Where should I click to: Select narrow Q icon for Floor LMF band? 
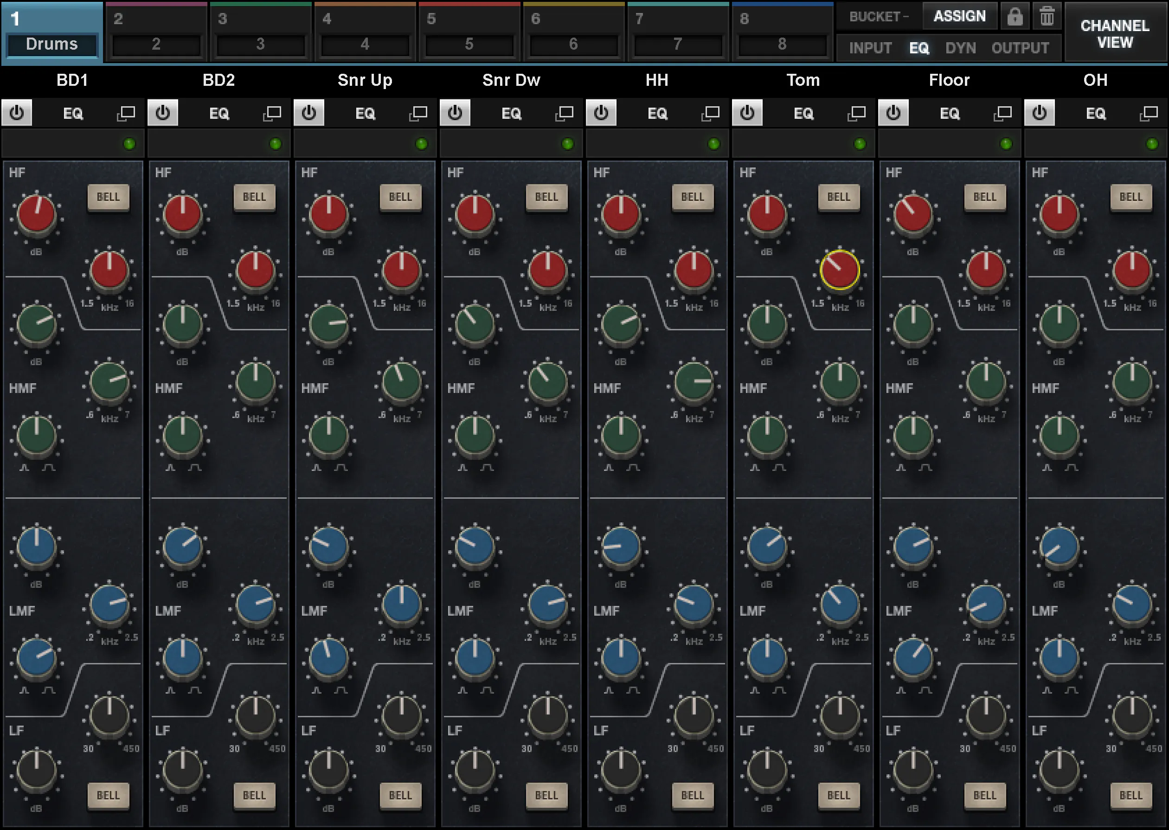901,690
